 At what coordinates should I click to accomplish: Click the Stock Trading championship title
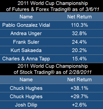tap(52, 69)
